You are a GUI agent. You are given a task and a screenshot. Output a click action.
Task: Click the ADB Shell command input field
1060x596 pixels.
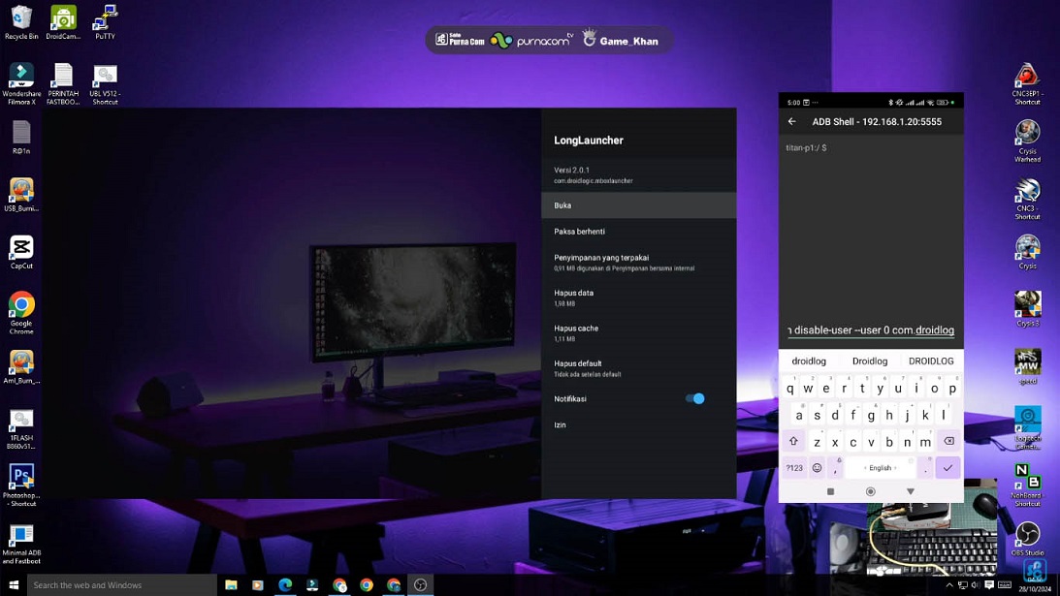coord(870,329)
